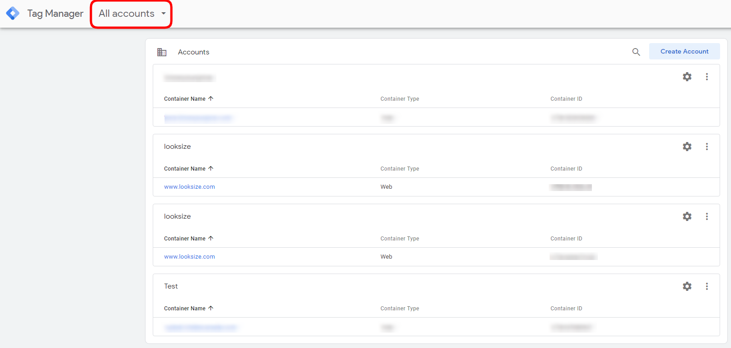This screenshot has height=348, width=731.
Task: Sort by Container Name in second looksize account
Action: tap(189, 239)
